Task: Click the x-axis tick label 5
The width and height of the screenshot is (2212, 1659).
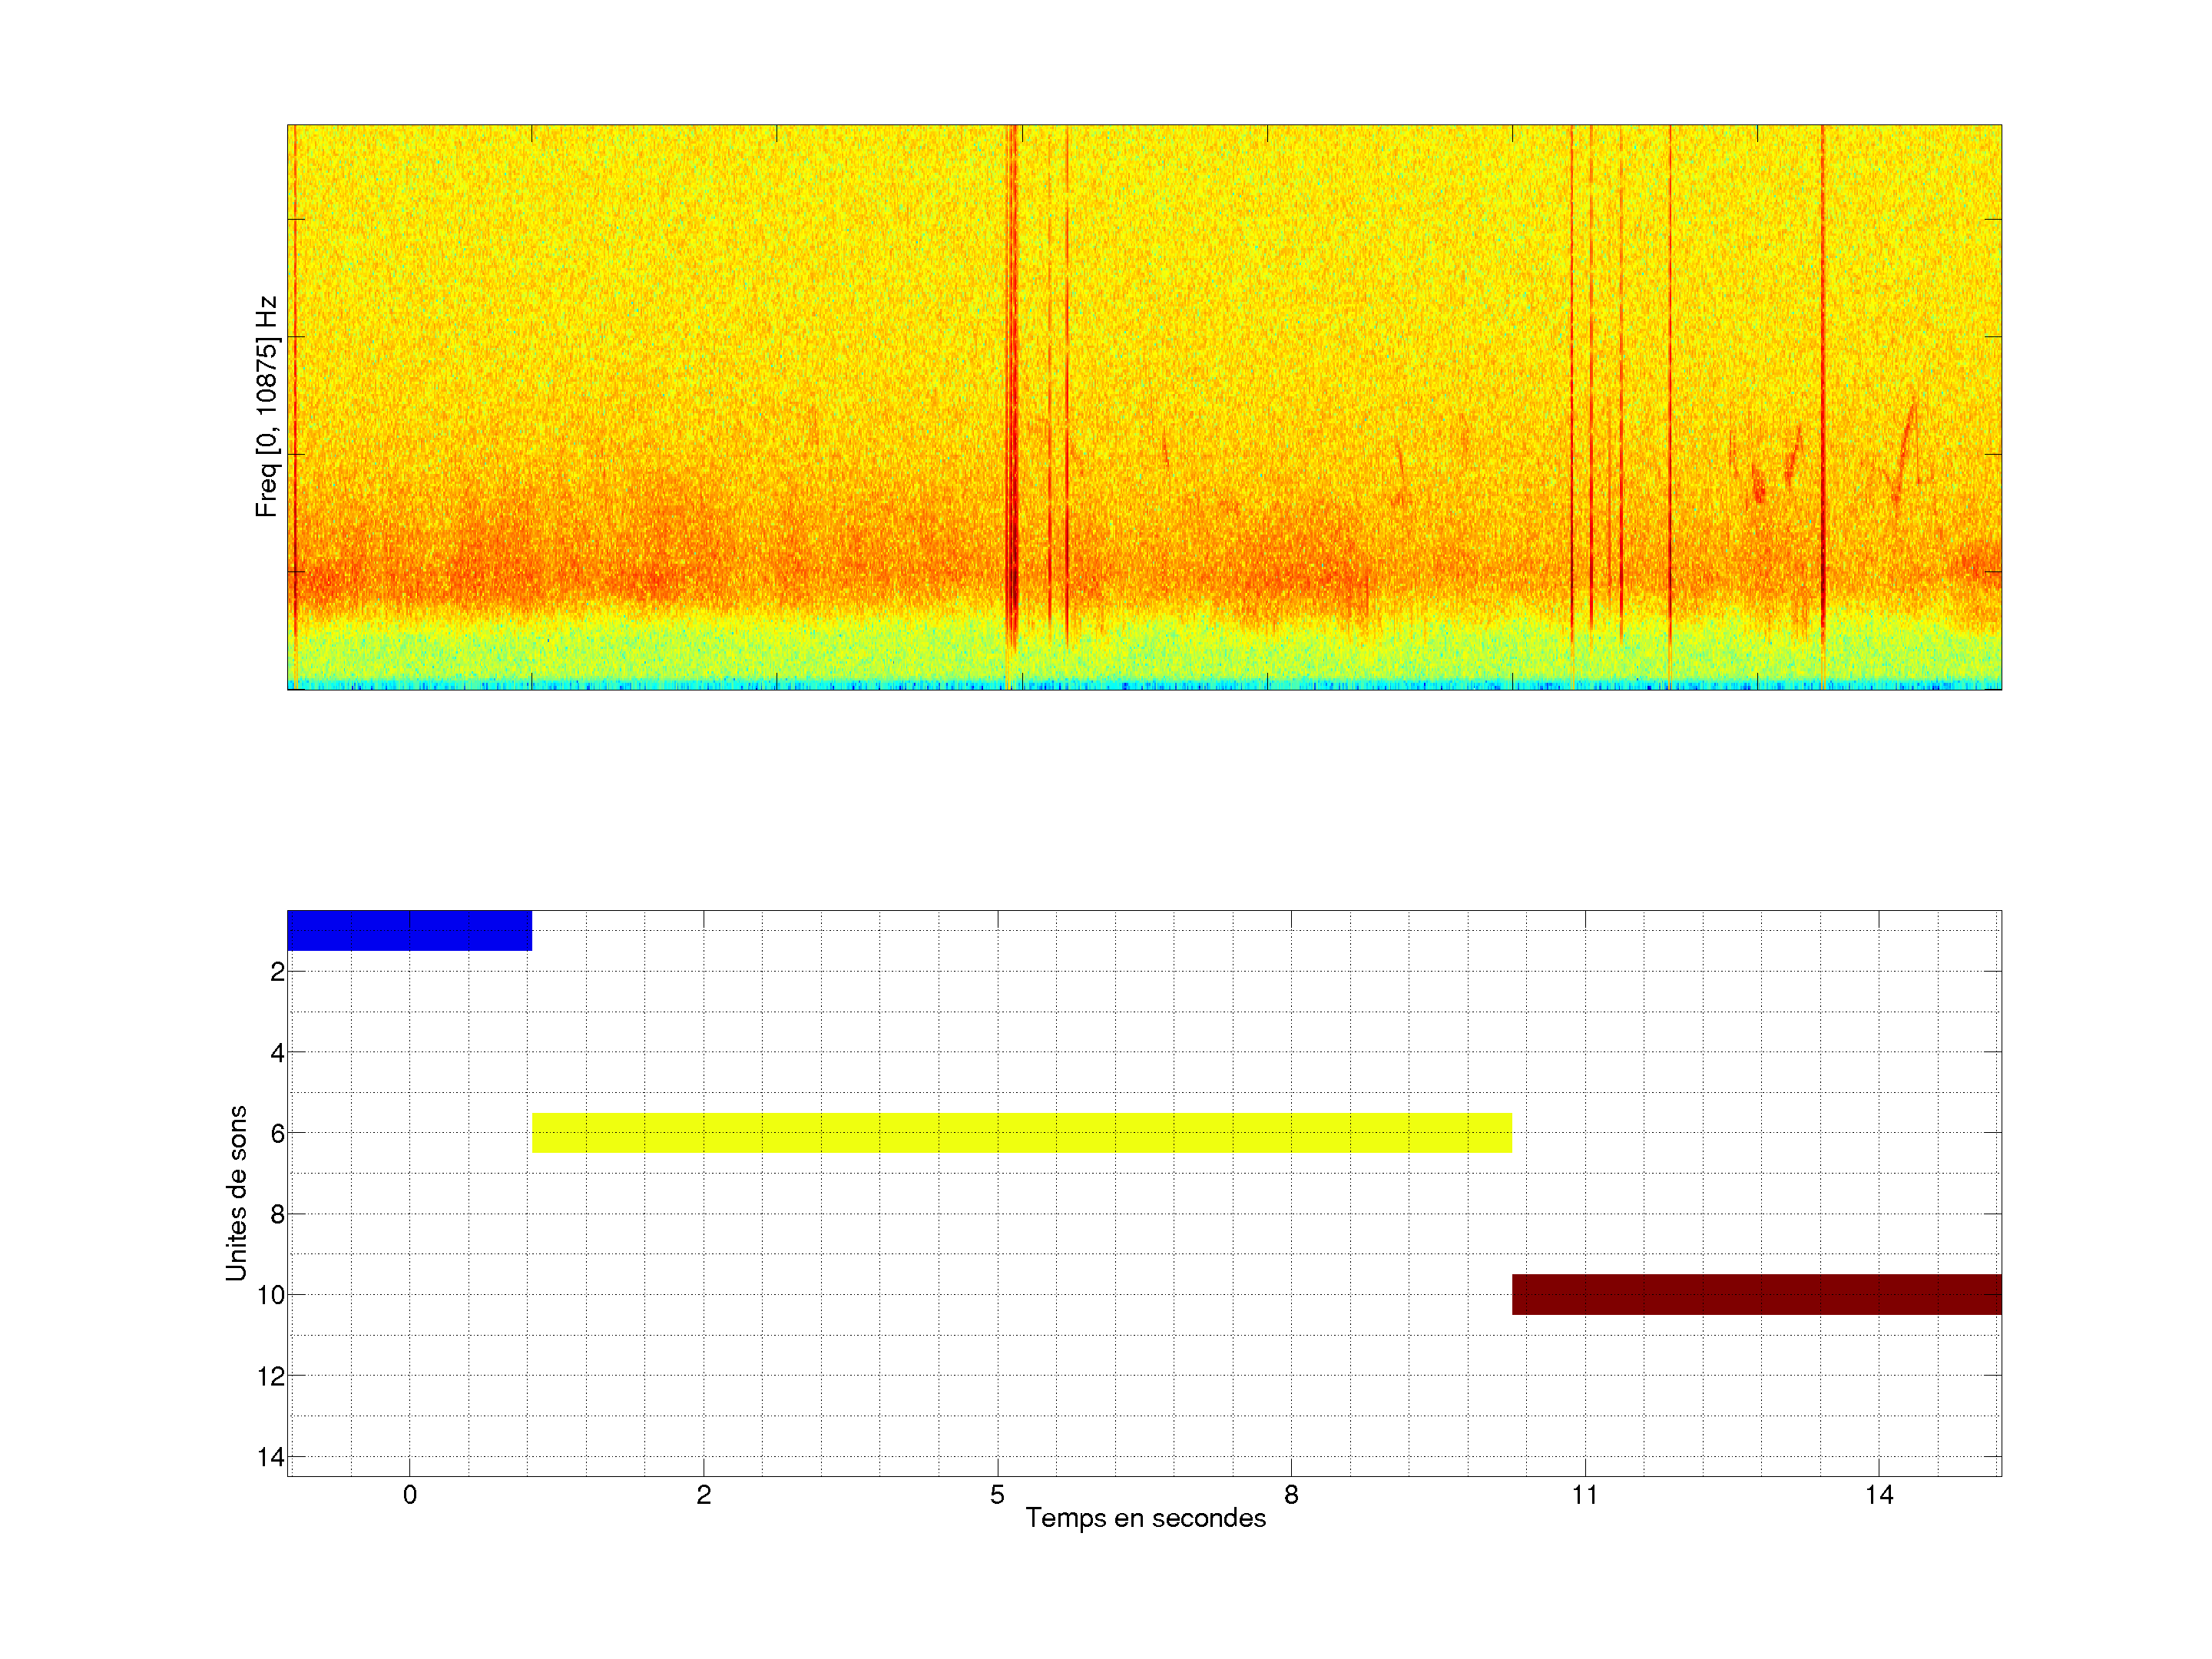Action: click(x=997, y=1495)
